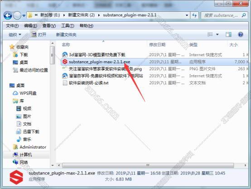
Task: Select 3d溜溜网-3D模型素材免费下载 shortcut
Action: (x=97, y=55)
